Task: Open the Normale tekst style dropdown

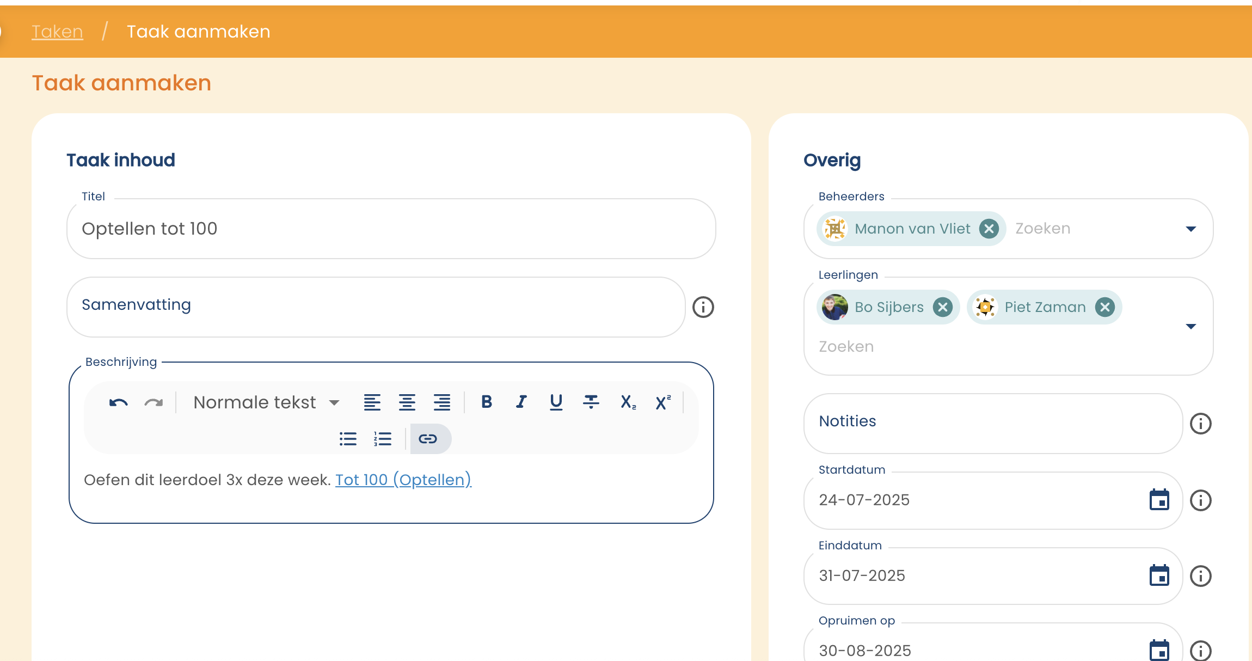Action: (x=266, y=403)
